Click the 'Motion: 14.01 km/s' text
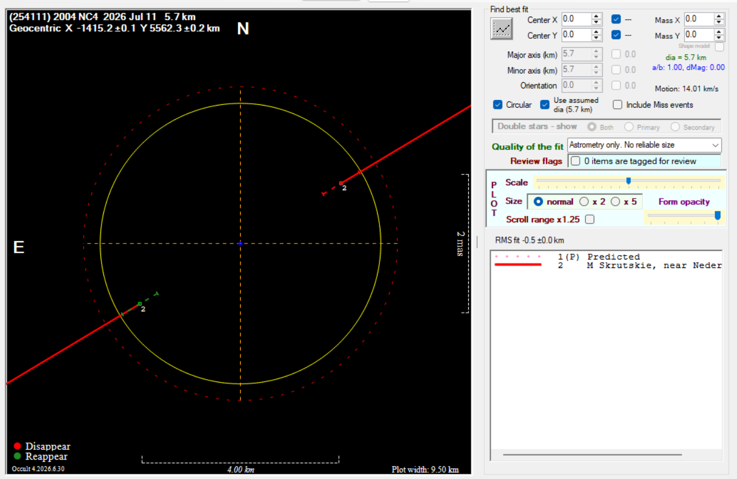 (x=687, y=89)
